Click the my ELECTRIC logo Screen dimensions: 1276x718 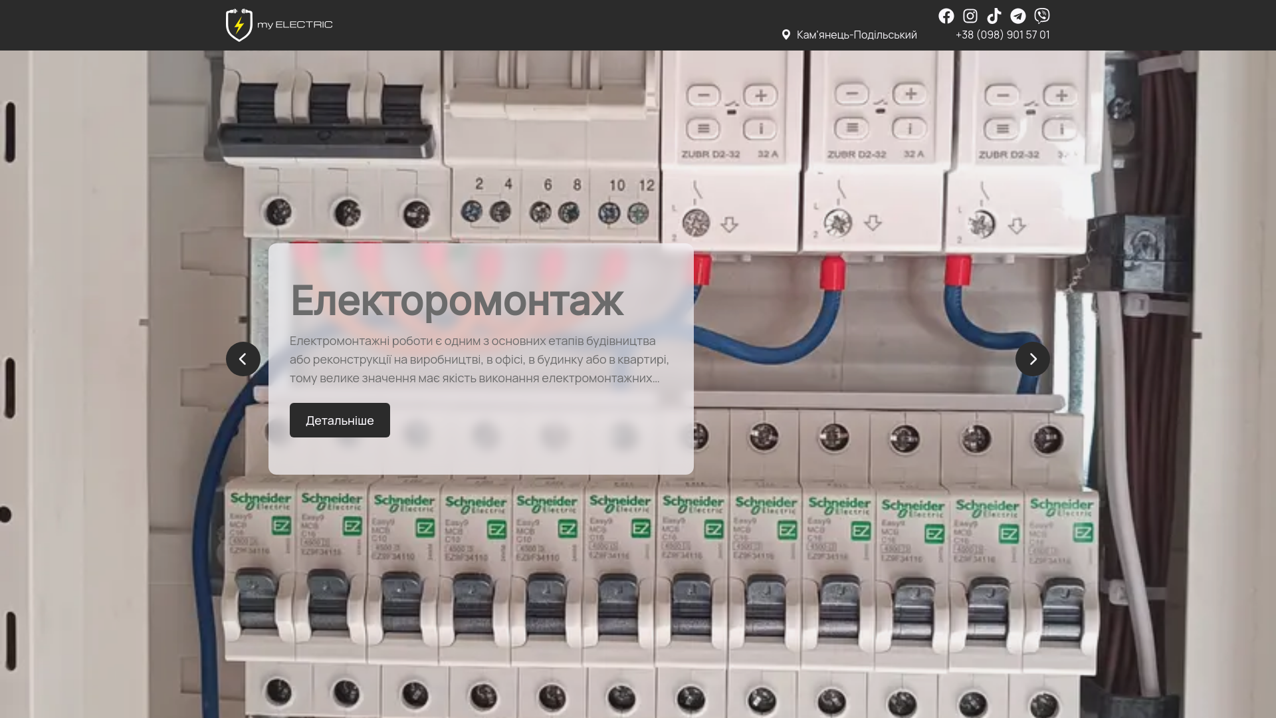pos(279,25)
